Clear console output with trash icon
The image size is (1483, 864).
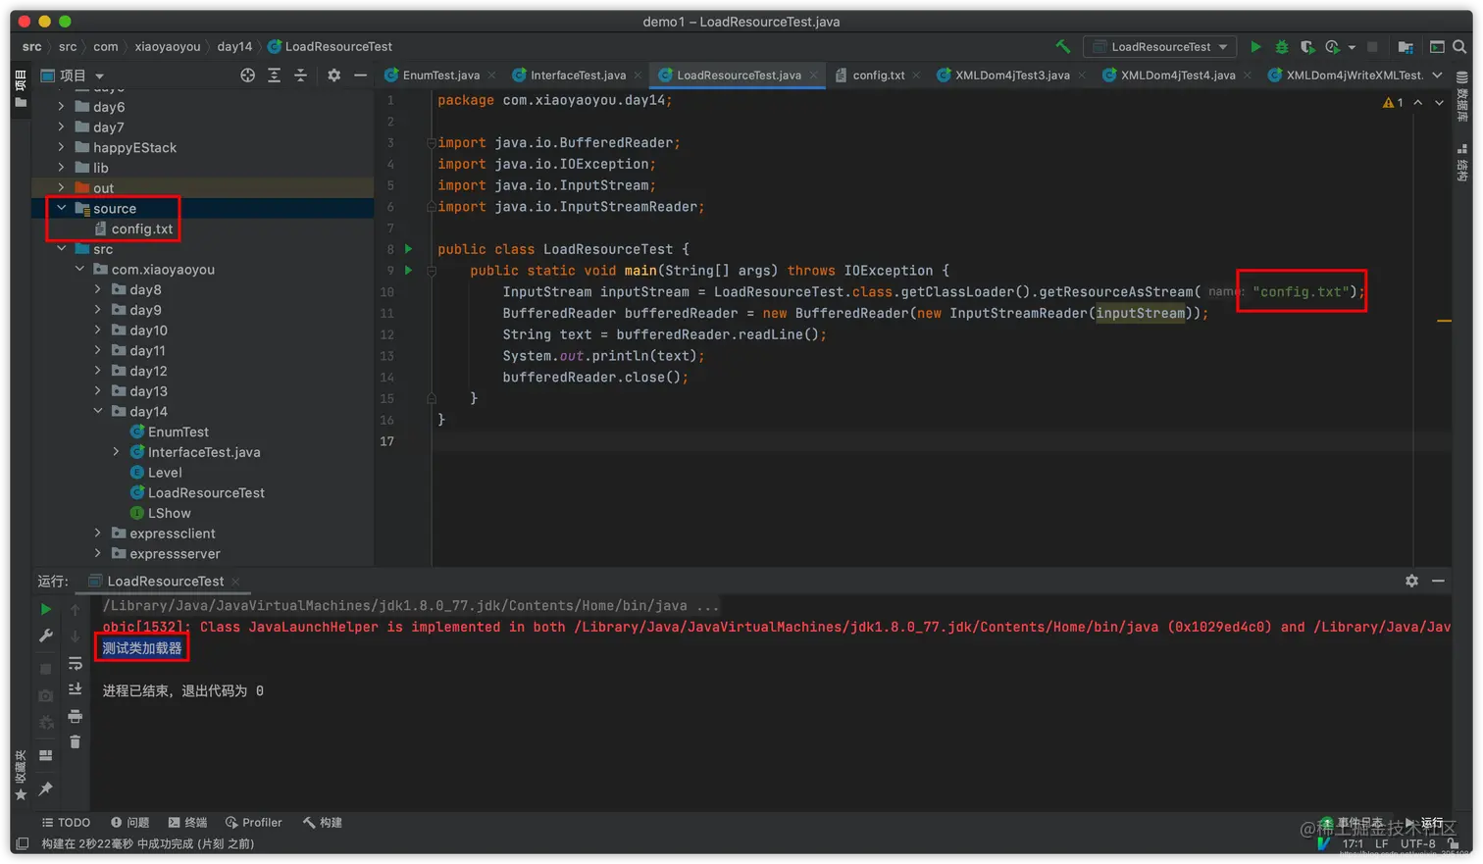pyautogui.click(x=75, y=742)
